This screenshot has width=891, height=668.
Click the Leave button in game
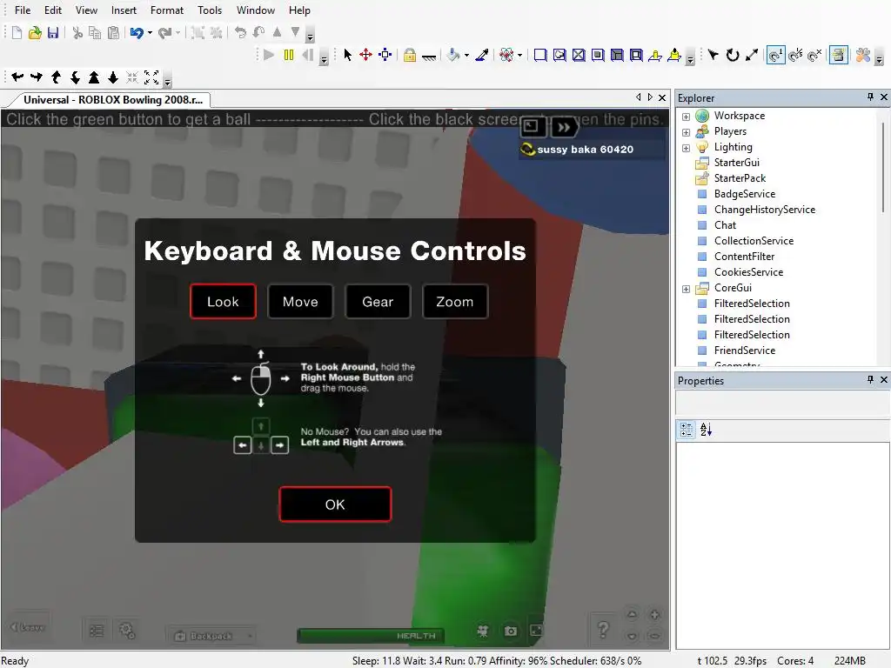(x=27, y=627)
